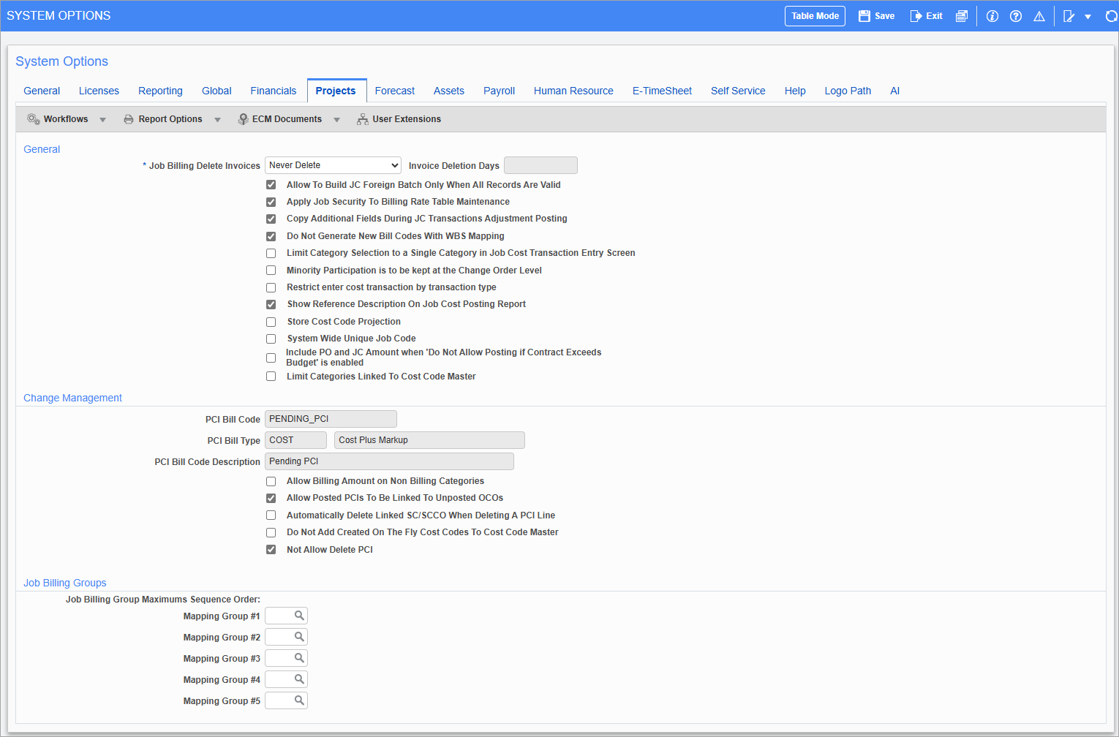
Task: Switch to the Payroll tab
Action: pyautogui.click(x=499, y=90)
